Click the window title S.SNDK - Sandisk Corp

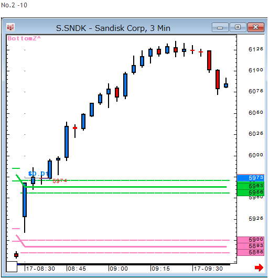pos(113,28)
